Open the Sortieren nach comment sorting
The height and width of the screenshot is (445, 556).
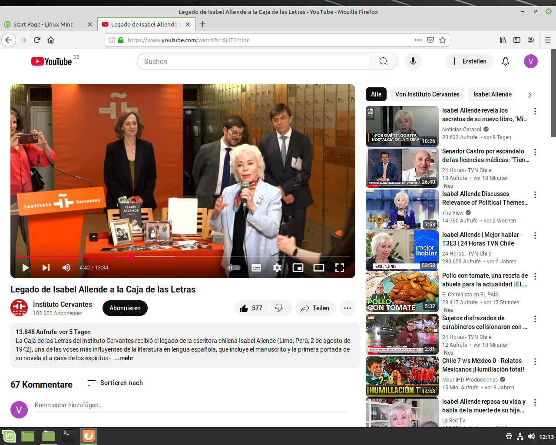click(115, 383)
